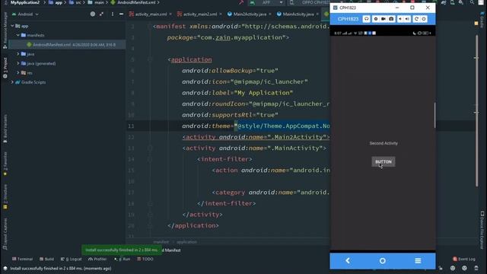487x274 pixels.
Task: Open the APP run configuration dropdown
Action: (x=266, y=2)
